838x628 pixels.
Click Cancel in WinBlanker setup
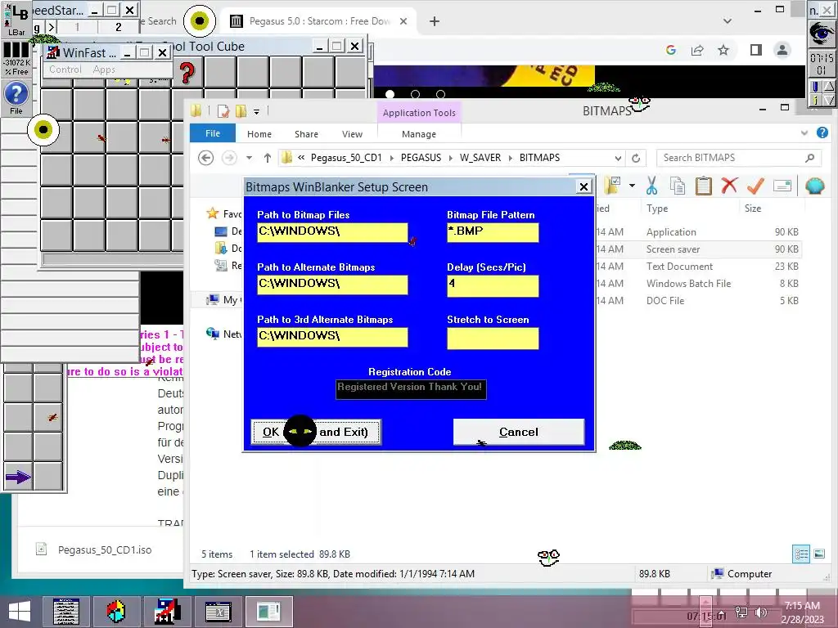tap(518, 432)
